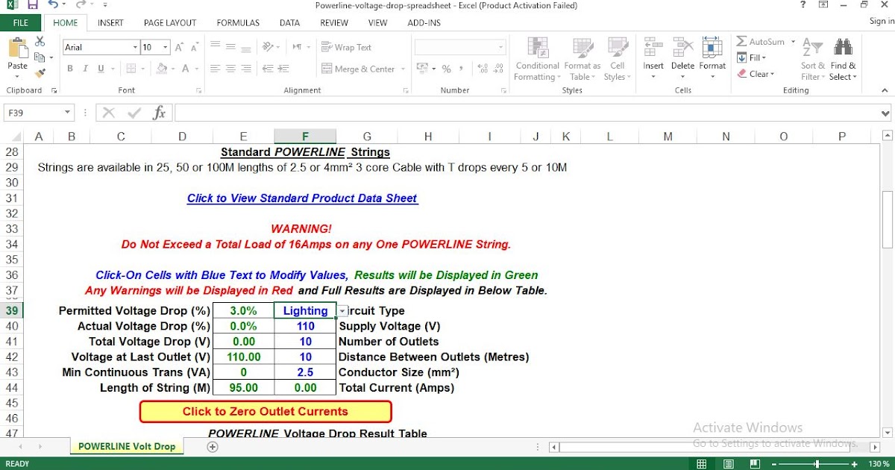Open the font size dropdown
This screenshot has height=470, width=895.
coord(163,46)
